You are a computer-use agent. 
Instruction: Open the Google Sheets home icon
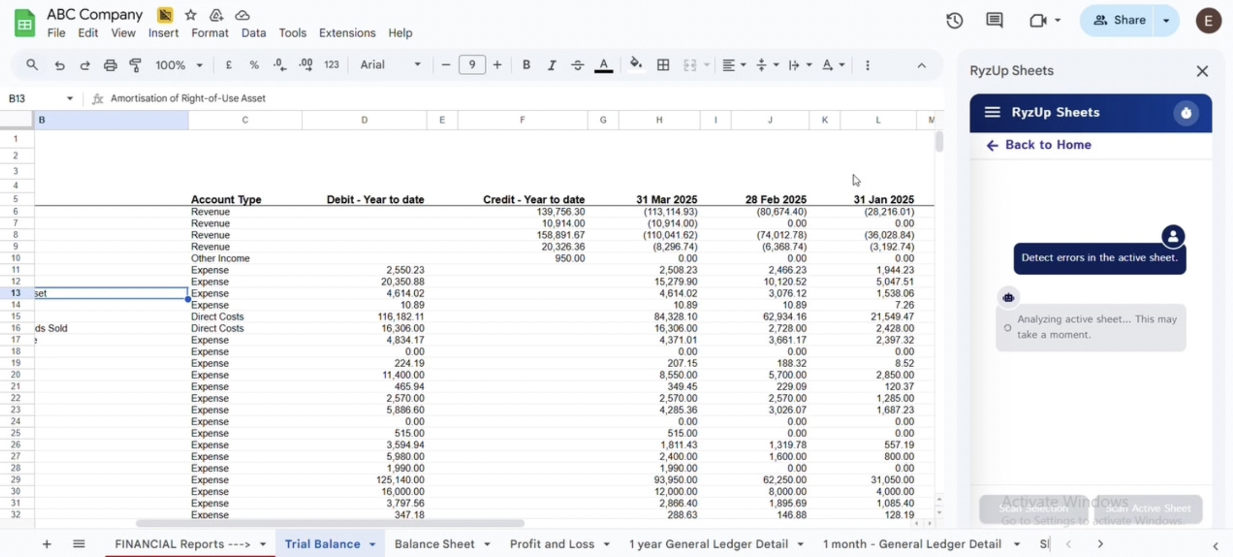(24, 23)
